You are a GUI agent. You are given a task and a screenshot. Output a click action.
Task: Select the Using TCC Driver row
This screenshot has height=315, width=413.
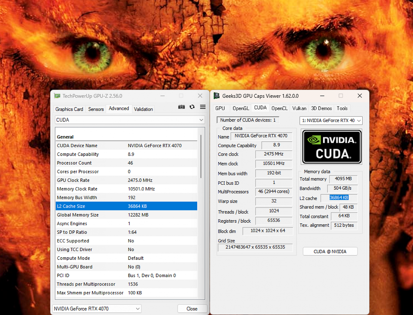pyautogui.click(x=126, y=249)
